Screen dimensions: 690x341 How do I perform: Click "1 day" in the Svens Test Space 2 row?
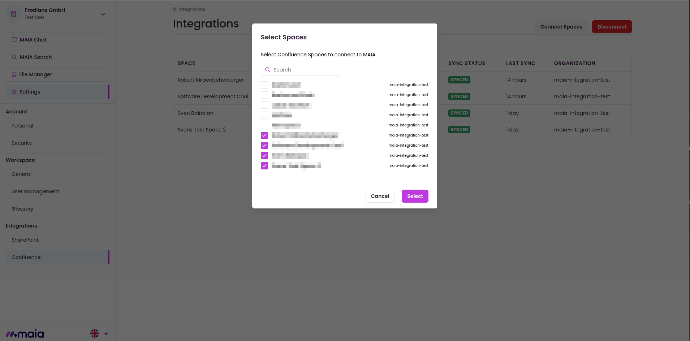pos(512,130)
